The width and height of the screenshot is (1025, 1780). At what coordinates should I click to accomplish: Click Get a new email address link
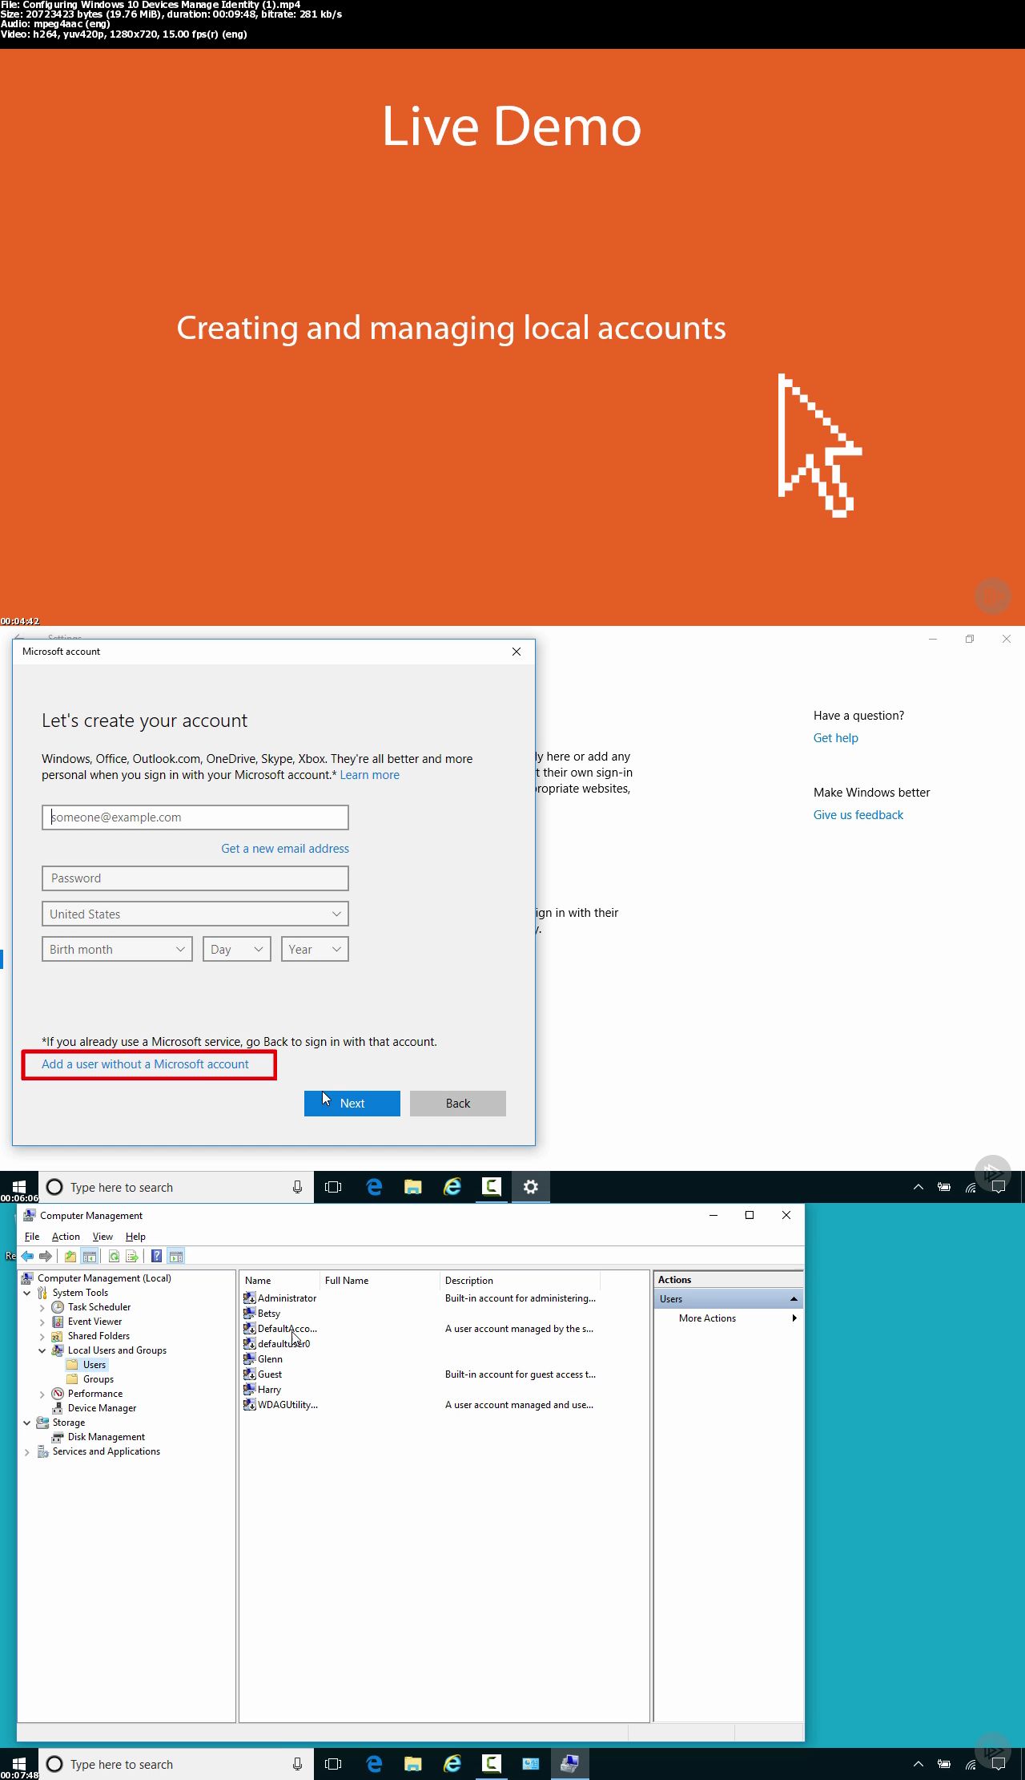[x=285, y=848]
